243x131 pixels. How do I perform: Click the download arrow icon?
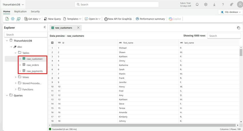tap(214, 5)
